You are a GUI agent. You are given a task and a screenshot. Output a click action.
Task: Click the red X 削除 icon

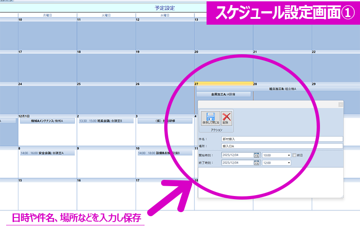click(x=227, y=118)
